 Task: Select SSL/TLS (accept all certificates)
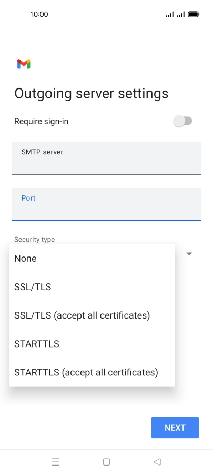click(92, 315)
